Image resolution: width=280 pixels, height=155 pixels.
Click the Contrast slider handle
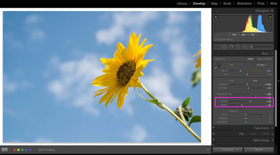pos(248,88)
